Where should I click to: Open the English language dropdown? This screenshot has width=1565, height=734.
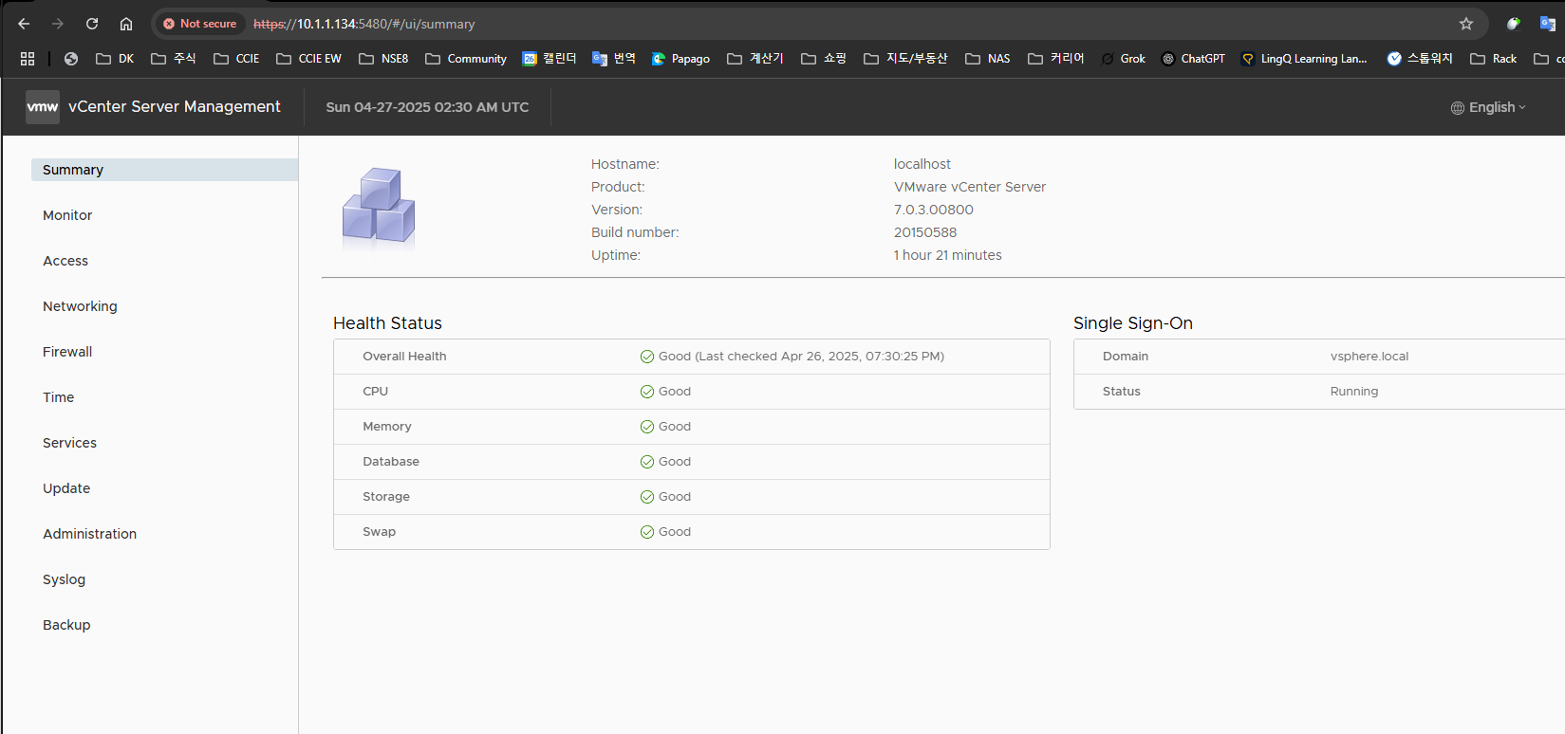pyautogui.click(x=1488, y=107)
